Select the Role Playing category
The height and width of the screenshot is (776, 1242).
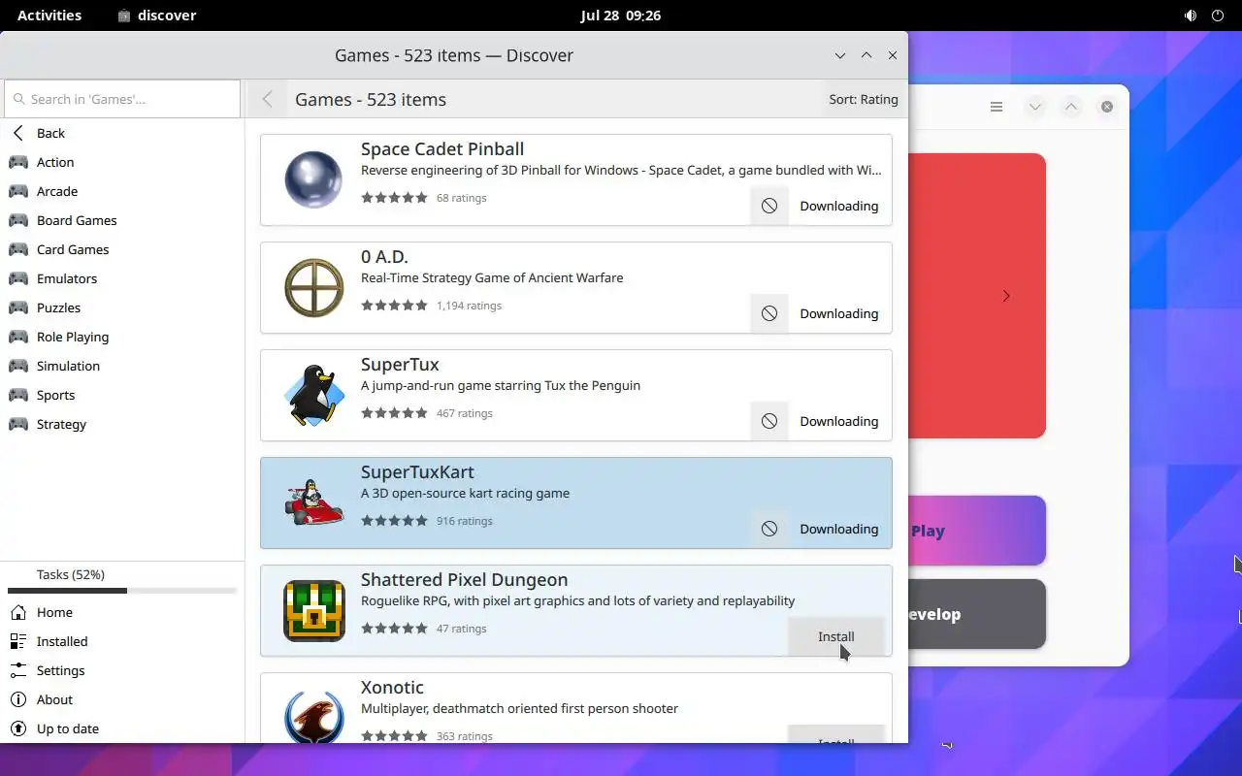tap(122, 337)
